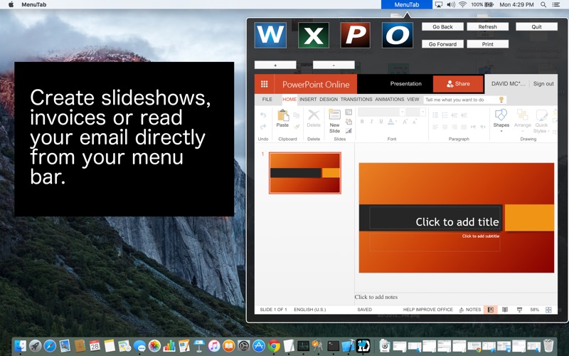This screenshot has width=569, height=356.
Task: Click the Undo arrow in the ribbon
Action: 263,115
